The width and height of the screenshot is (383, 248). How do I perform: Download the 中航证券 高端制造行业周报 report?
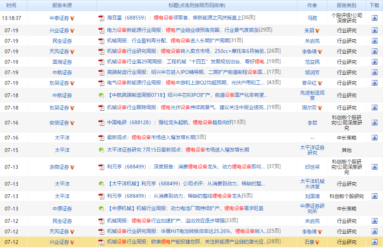374,72
